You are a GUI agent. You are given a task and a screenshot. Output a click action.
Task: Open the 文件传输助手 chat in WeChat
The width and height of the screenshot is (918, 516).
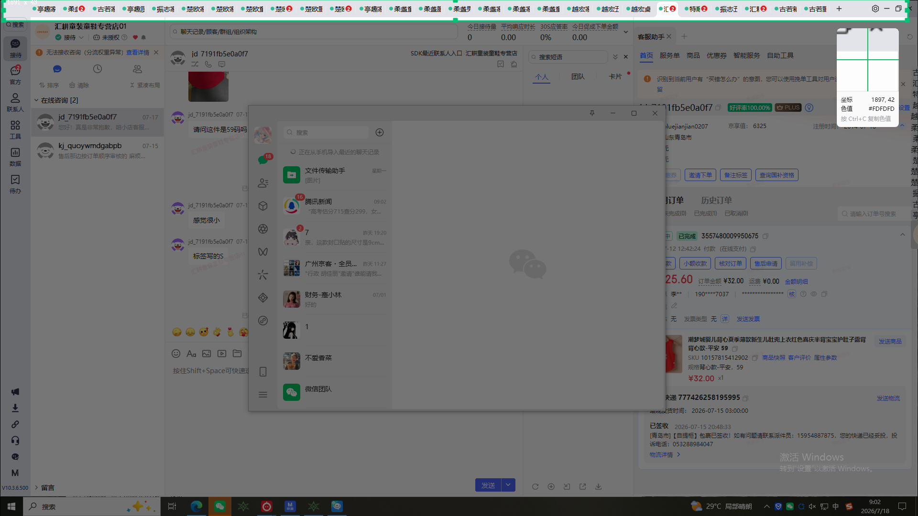(x=335, y=175)
